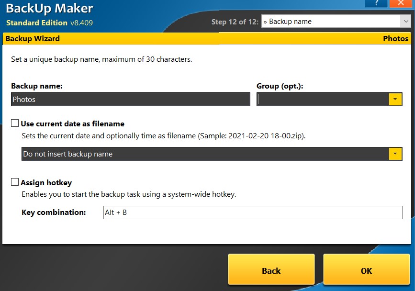The image size is (415, 291).
Task: Go to previous step with Back
Action: coord(271,269)
